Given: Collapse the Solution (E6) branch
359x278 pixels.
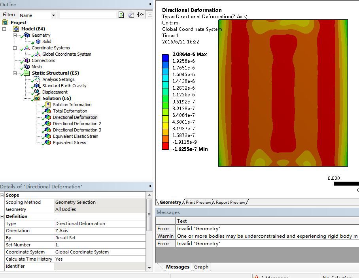Looking at the screenshot, I should (x=26, y=98).
